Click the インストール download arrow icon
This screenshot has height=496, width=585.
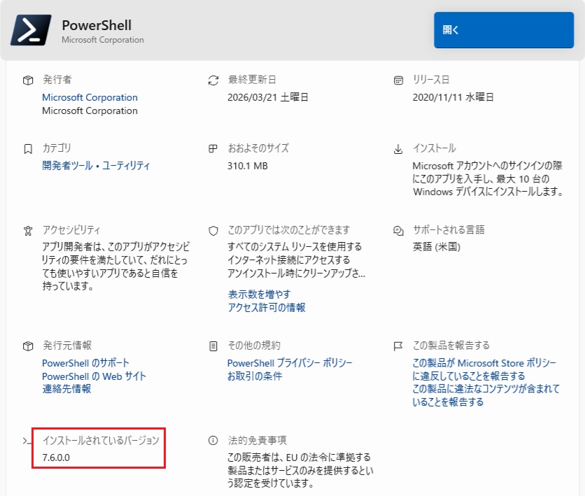pos(398,149)
